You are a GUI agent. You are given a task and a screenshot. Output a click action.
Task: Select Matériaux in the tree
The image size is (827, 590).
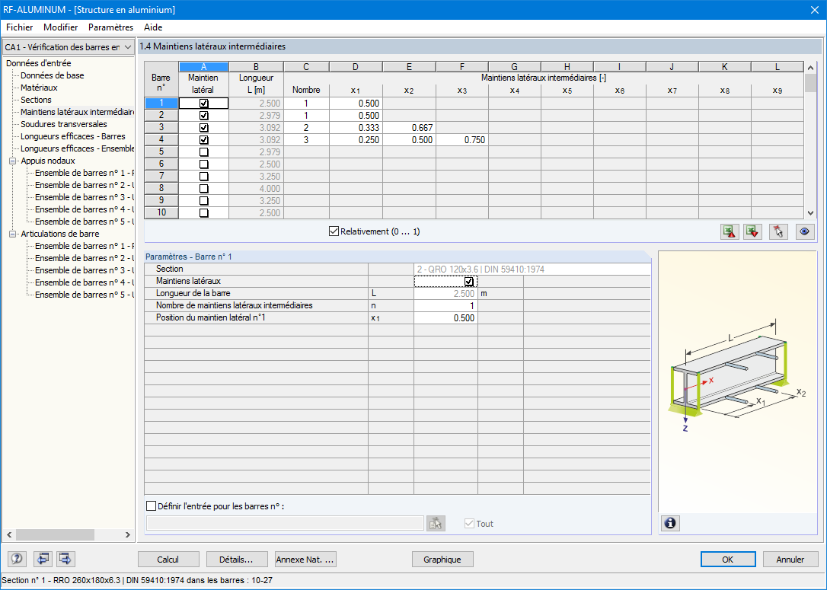click(x=39, y=88)
